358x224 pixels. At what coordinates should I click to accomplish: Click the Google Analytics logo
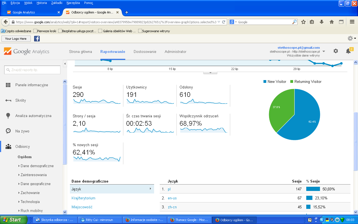[x=27, y=52]
